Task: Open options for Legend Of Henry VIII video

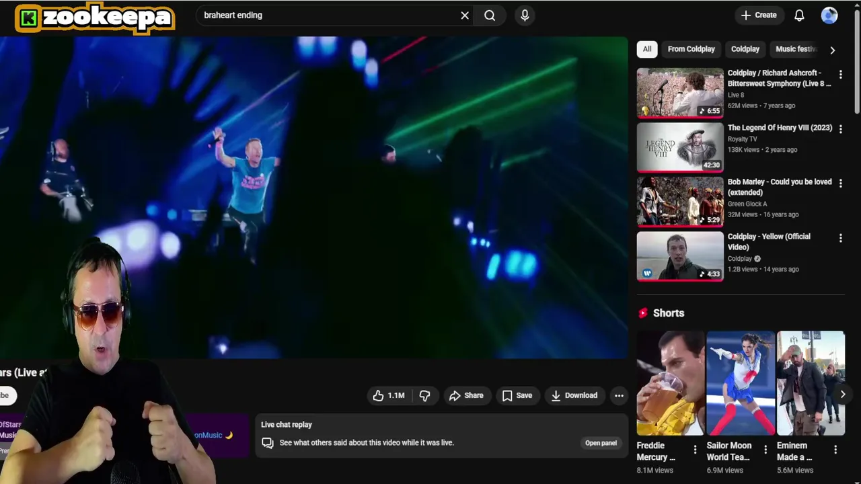Action: [840, 128]
